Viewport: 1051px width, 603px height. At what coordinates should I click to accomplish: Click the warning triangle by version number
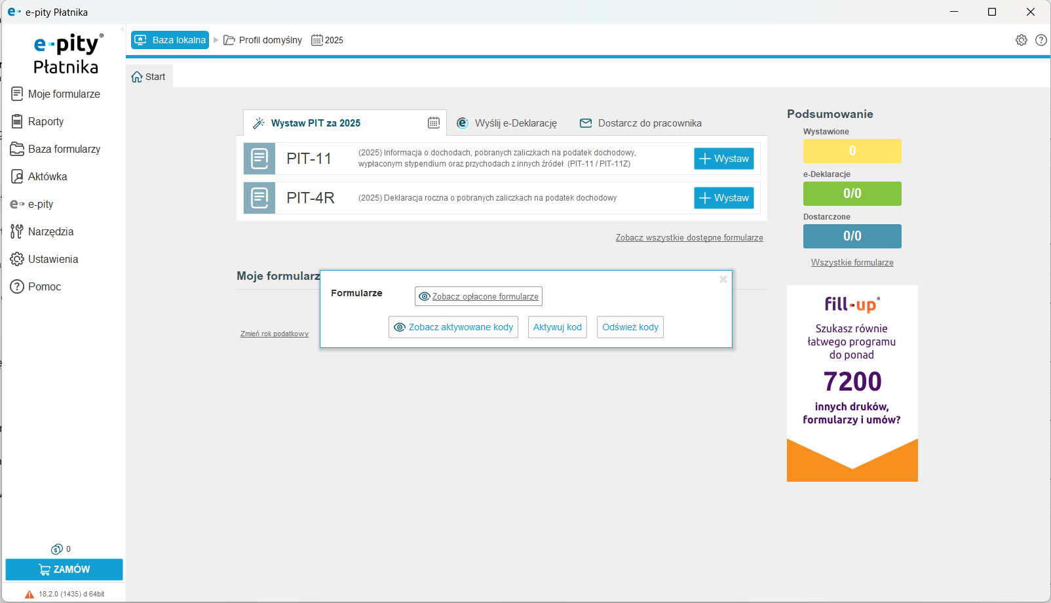coord(29,594)
